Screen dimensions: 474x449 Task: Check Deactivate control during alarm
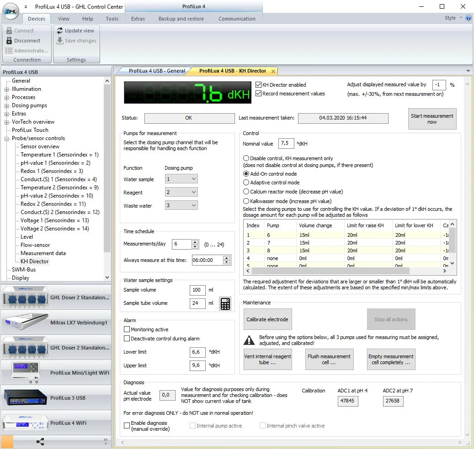pos(127,338)
